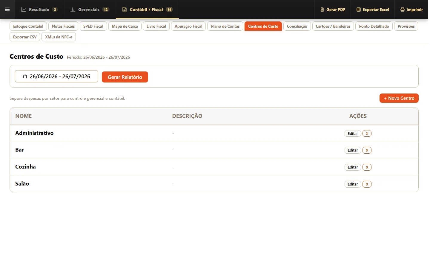Delete the Cozinha cost center
The height and width of the screenshot is (268, 430).
pos(367,167)
